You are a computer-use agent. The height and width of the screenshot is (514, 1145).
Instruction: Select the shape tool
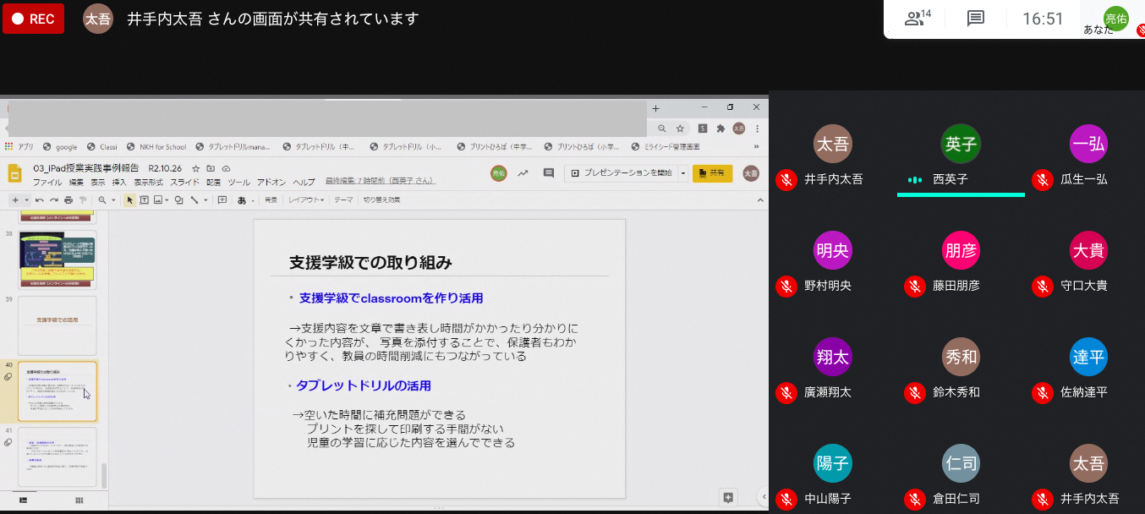[x=179, y=200]
